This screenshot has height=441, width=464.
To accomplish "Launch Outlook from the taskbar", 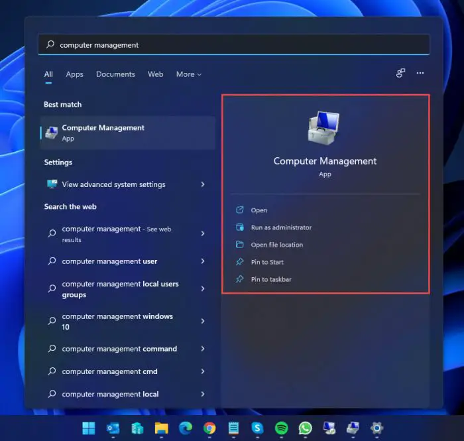I will 113,428.
